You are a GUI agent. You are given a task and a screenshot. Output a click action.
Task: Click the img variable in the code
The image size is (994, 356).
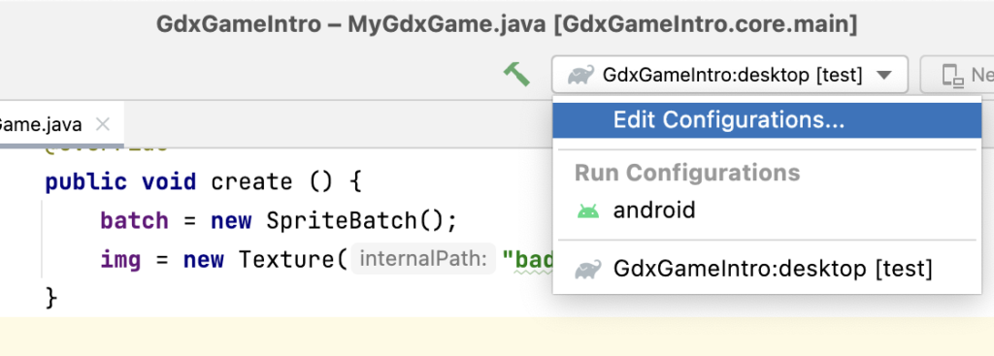coord(120,260)
